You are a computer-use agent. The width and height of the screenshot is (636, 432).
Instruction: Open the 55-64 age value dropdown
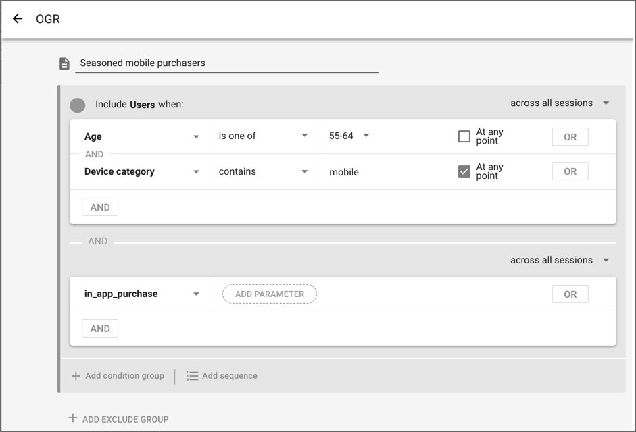[349, 136]
